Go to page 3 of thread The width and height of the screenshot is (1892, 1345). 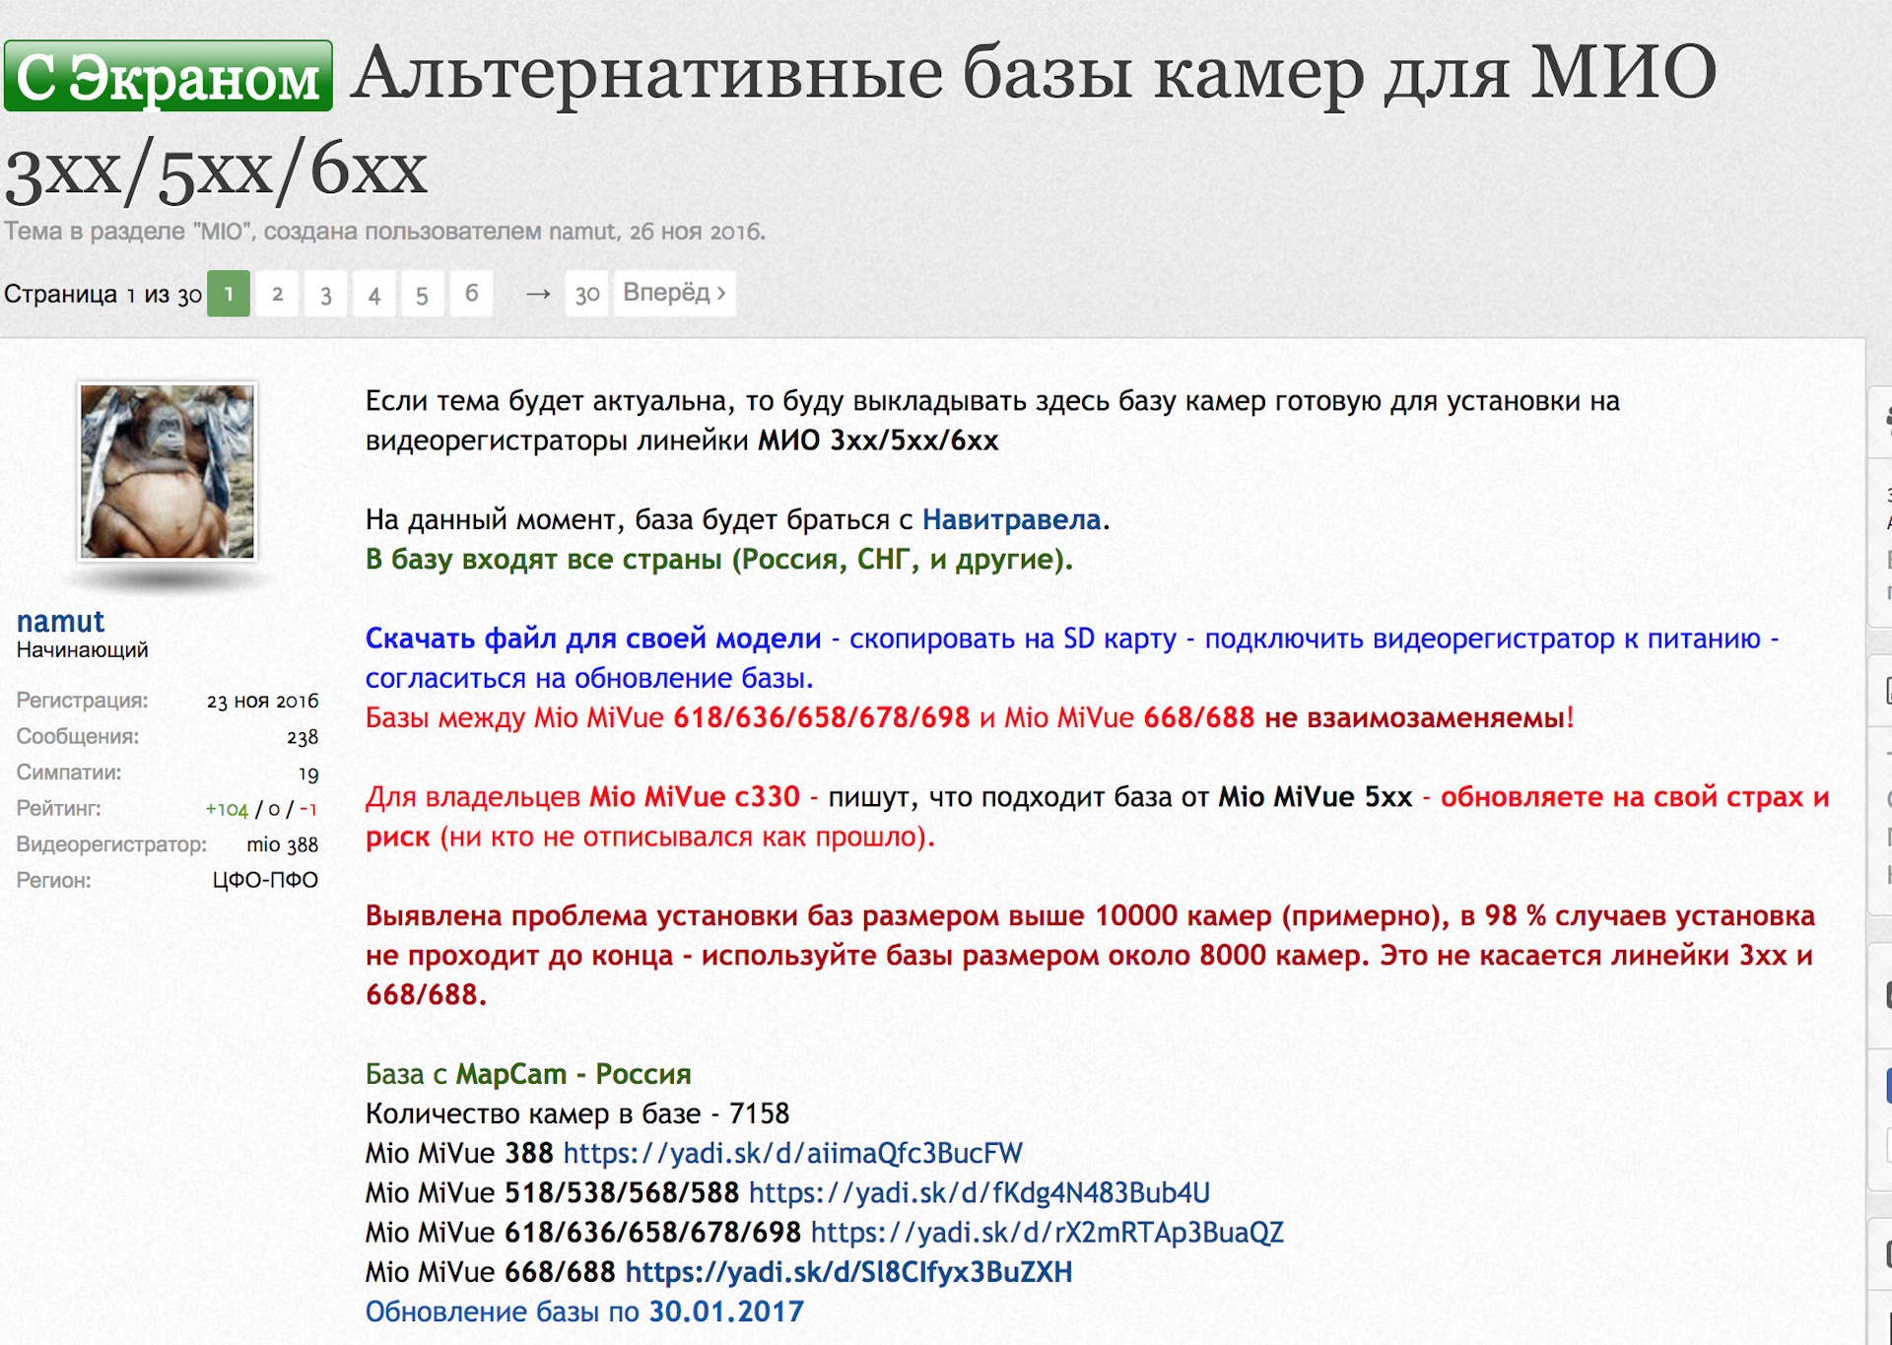pos(326,294)
